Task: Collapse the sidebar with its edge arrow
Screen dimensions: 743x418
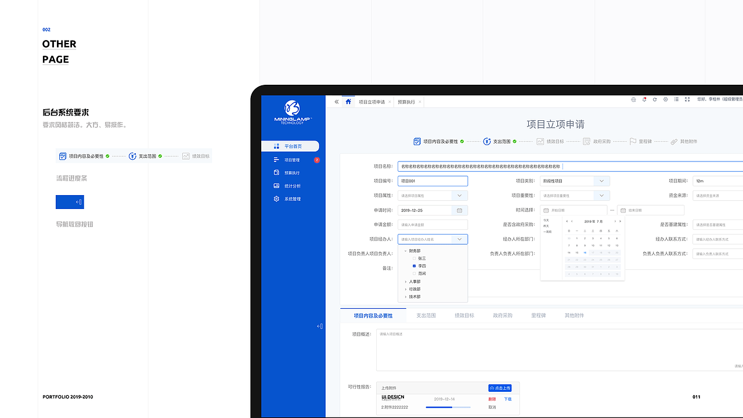Action: coord(320,326)
